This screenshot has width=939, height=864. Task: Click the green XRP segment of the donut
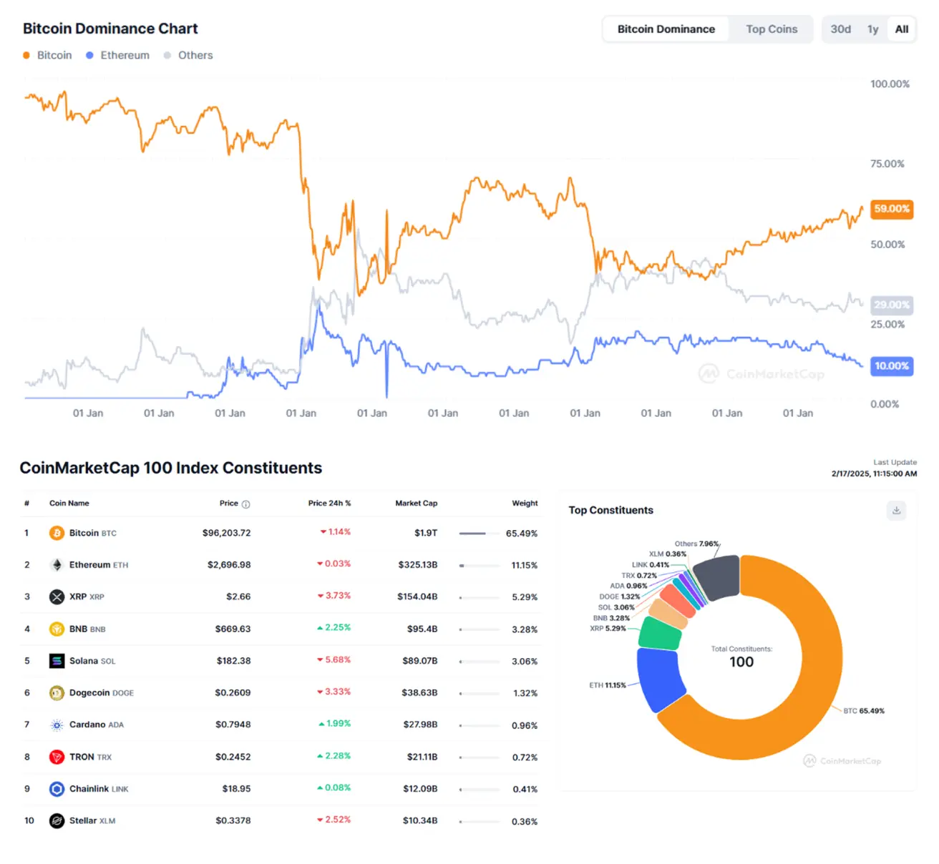tap(659, 633)
